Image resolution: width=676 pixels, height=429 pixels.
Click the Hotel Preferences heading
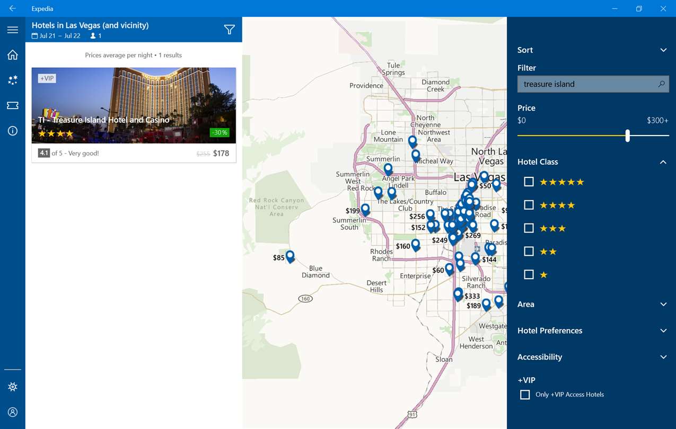[x=550, y=330]
